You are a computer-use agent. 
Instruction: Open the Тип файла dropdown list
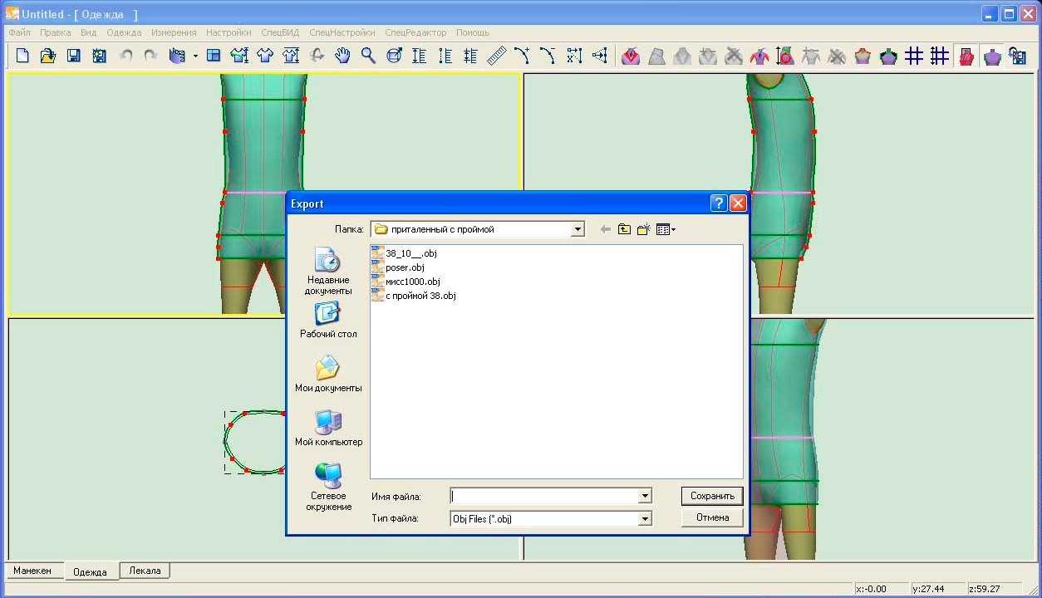645,519
